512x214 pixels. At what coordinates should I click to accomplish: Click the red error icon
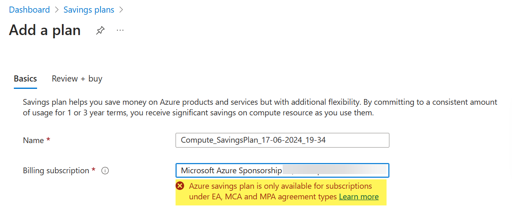pyautogui.click(x=180, y=186)
